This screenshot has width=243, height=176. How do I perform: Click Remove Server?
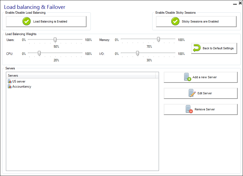pyautogui.click(x=201, y=109)
